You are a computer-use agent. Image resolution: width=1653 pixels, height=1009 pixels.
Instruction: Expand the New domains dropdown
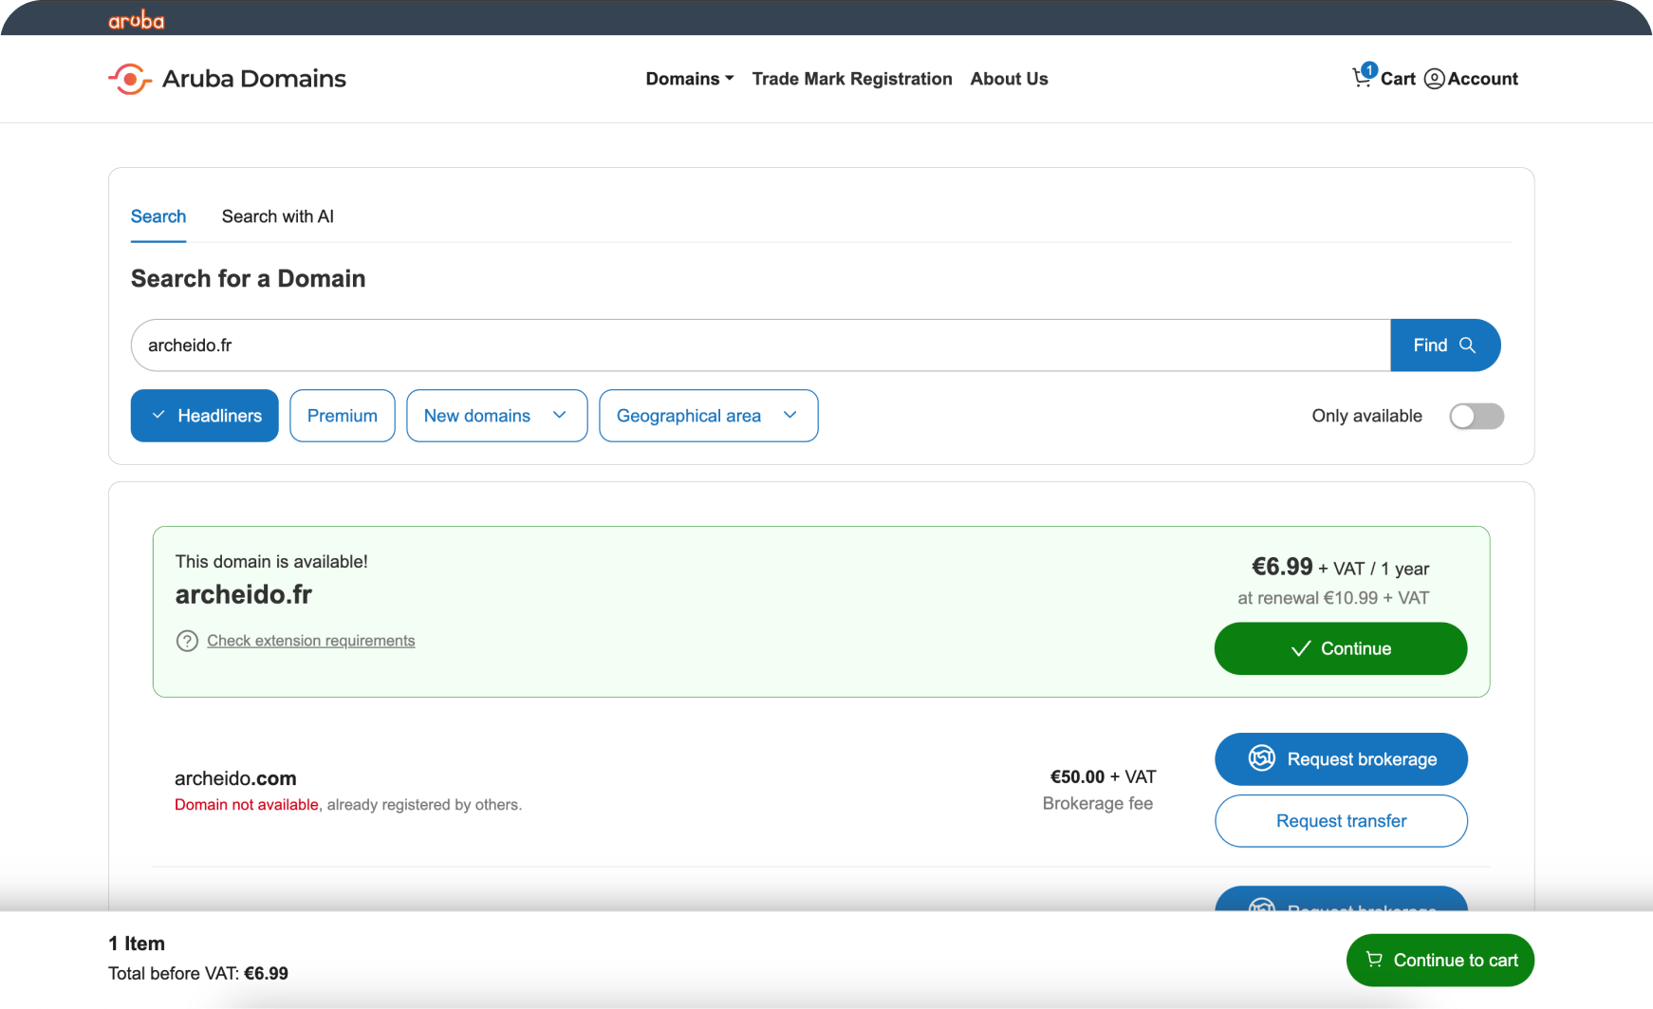(x=496, y=416)
